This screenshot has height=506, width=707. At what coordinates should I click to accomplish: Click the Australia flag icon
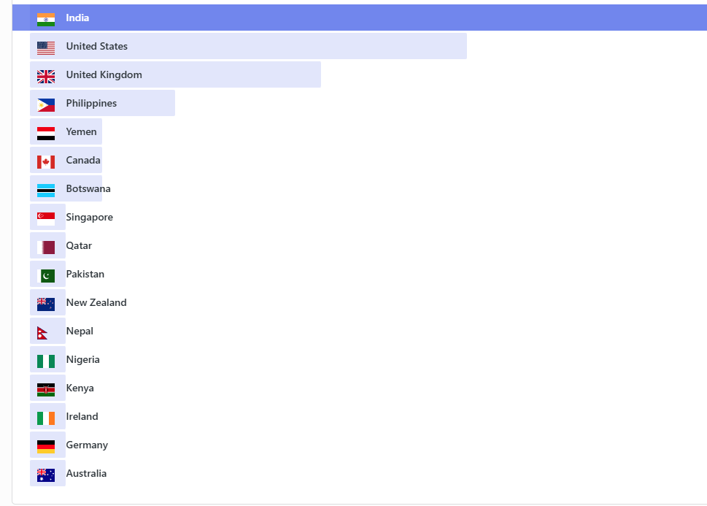tap(46, 474)
